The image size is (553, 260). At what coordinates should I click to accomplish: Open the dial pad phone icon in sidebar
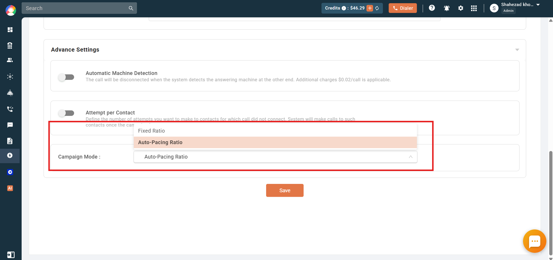tap(10, 46)
